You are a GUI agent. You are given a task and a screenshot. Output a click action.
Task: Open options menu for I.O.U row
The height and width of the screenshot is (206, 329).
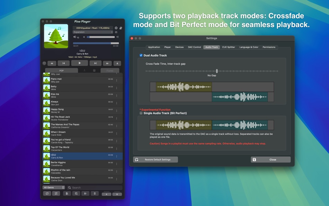tap(117, 156)
